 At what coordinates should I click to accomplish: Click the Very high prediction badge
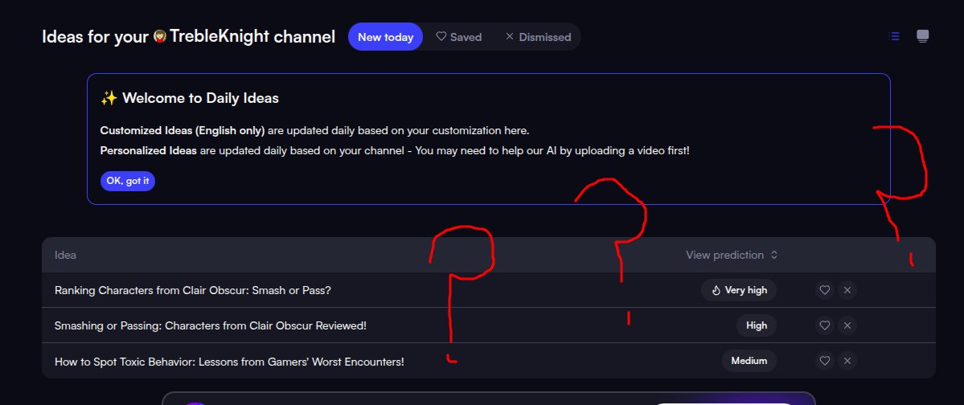[x=739, y=290]
